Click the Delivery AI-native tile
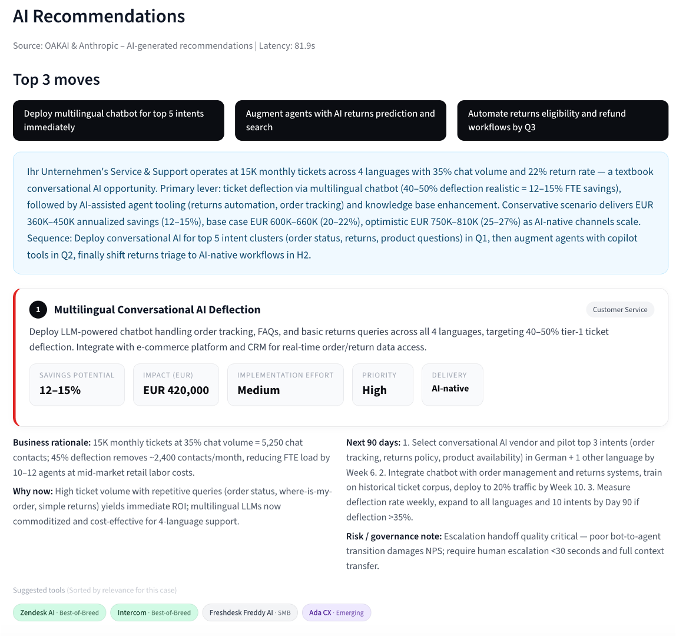This screenshot has width=676, height=636. (452, 384)
